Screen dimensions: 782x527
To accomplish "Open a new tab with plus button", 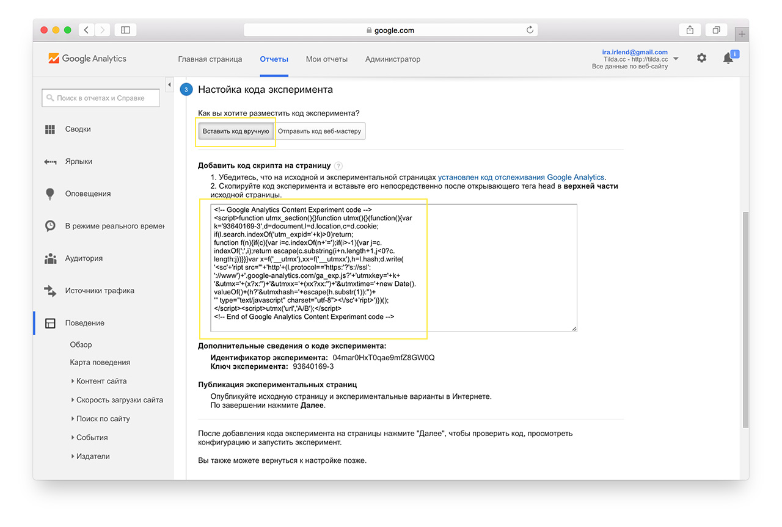I will tap(742, 34).
